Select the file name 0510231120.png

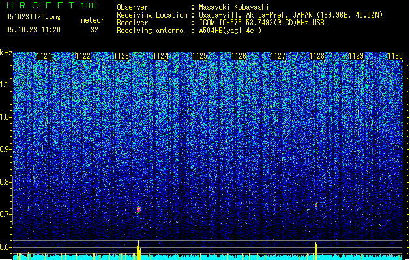[33, 17]
